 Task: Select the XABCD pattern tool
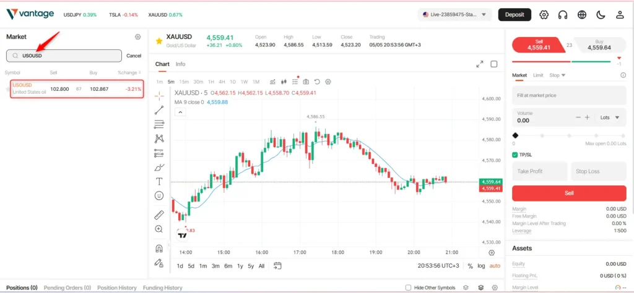click(x=159, y=139)
